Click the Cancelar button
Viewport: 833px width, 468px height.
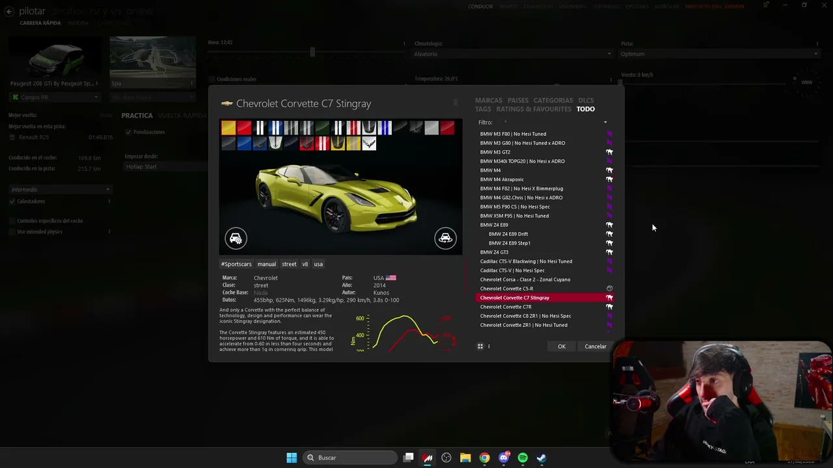click(x=595, y=346)
